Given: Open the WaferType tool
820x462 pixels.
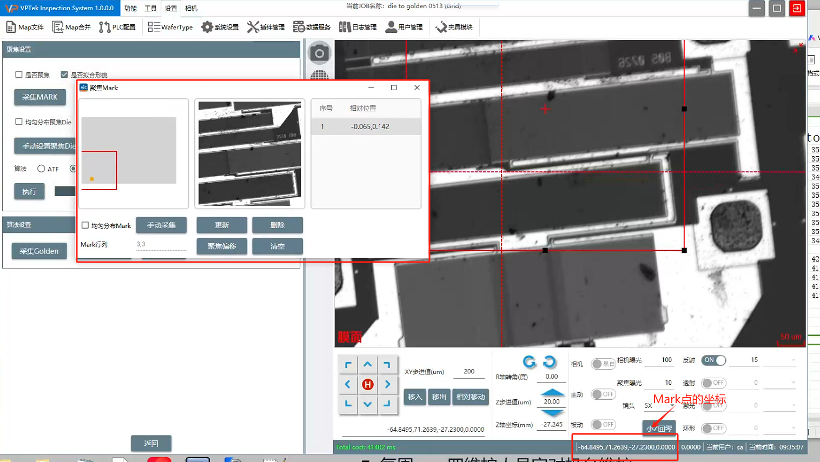Looking at the screenshot, I should coord(170,27).
